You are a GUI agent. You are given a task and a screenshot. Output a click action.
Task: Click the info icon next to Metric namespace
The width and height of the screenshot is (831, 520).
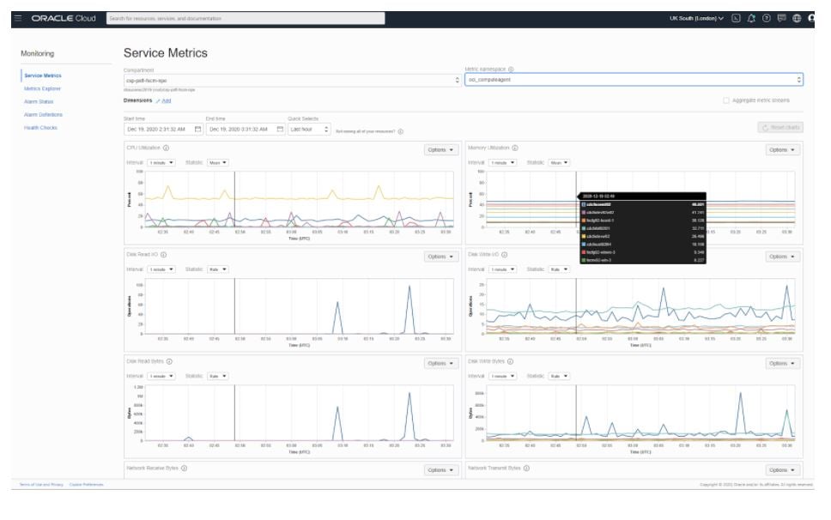511,70
